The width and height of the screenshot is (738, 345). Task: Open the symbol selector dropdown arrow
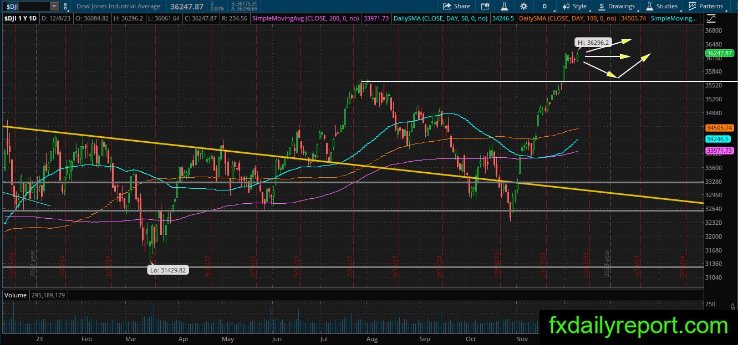click(54, 6)
